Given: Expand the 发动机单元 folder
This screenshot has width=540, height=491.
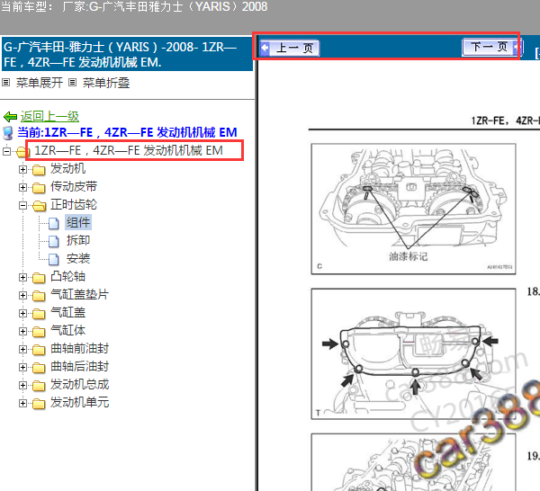Looking at the screenshot, I should coord(22,403).
